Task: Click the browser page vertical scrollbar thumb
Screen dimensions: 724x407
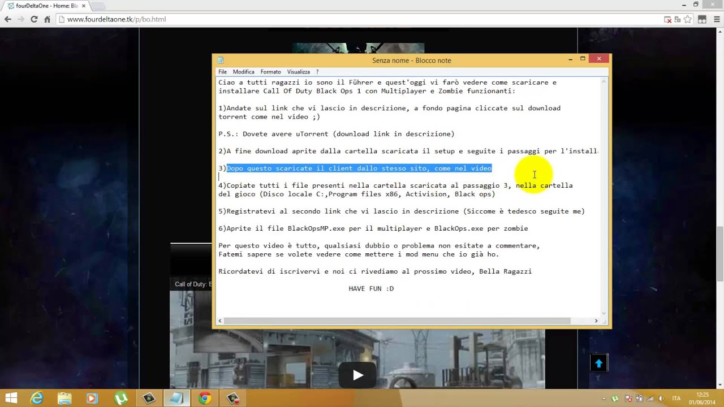Action: [719, 254]
